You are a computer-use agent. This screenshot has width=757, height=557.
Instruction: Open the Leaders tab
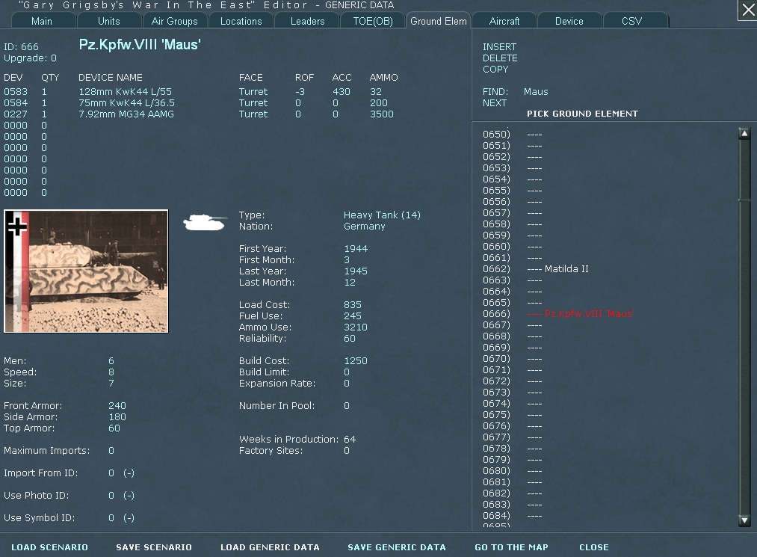[x=308, y=21]
